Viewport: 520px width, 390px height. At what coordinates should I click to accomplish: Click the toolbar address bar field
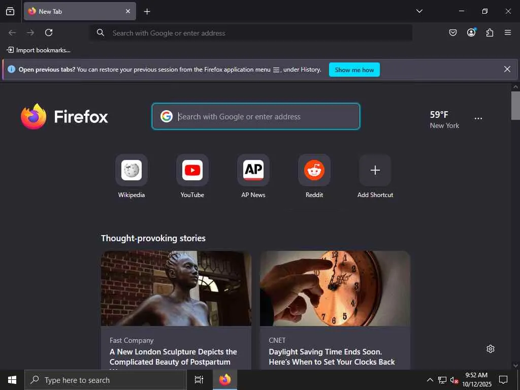(251, 33)
